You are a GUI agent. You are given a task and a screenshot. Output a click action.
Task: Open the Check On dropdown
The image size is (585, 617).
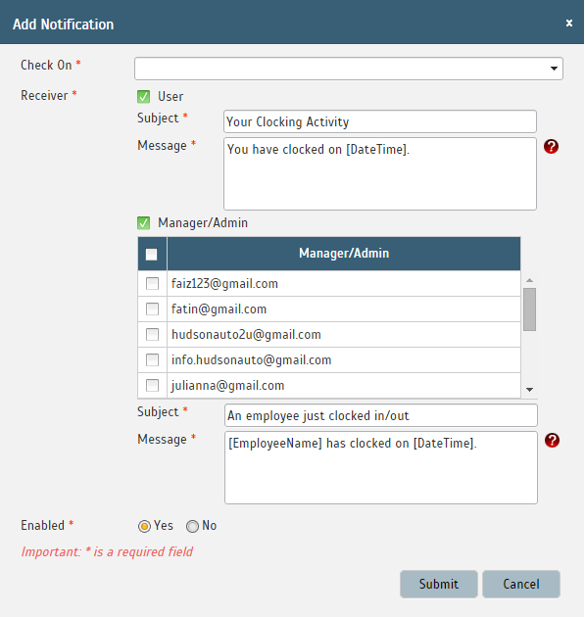tap(349, 69)
